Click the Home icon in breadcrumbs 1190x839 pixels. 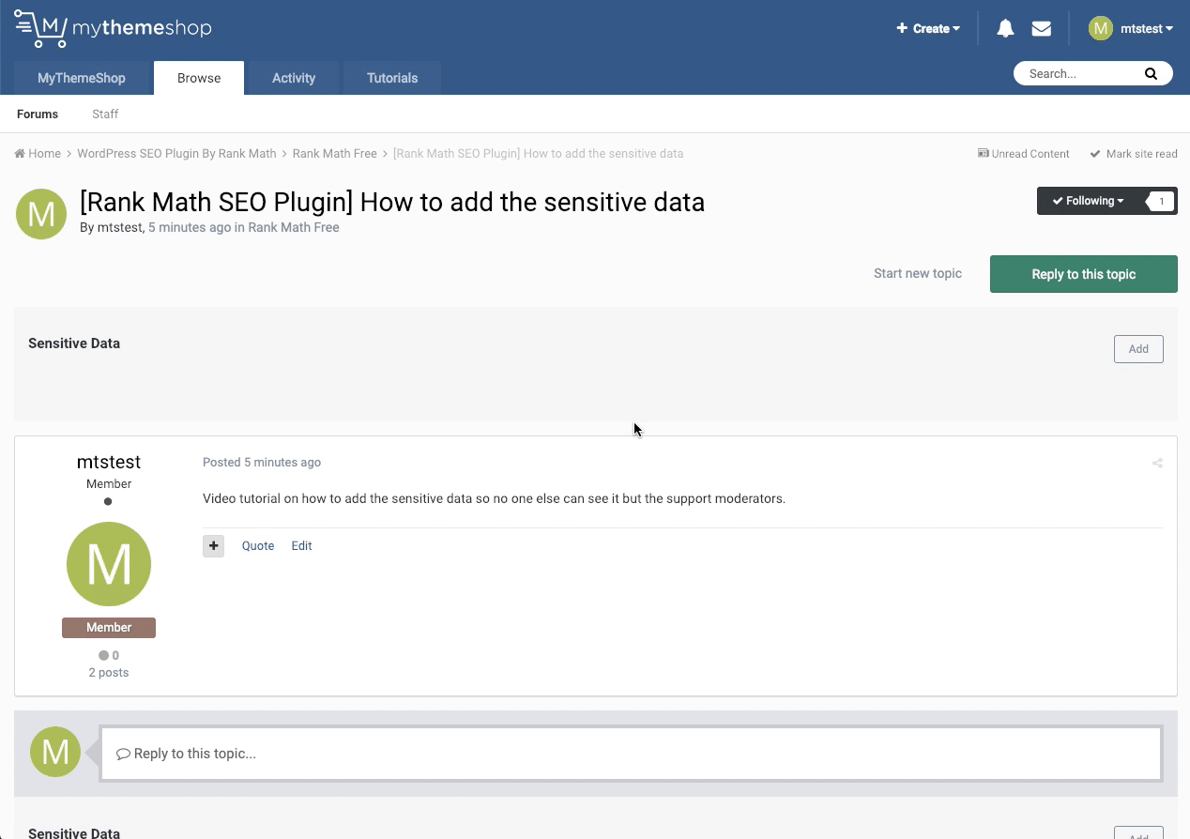pos(21,154)
